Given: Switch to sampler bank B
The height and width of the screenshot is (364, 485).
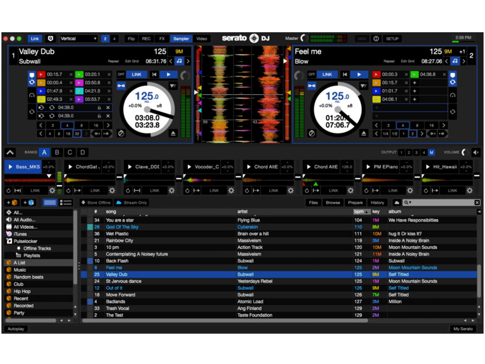Looking at the screenshot, I should [x=57, y=152].
